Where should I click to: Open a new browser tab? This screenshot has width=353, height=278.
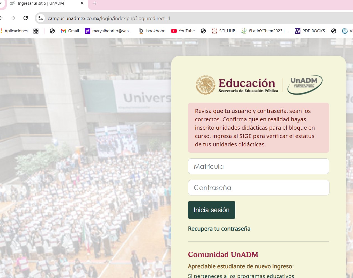(95, 3)
